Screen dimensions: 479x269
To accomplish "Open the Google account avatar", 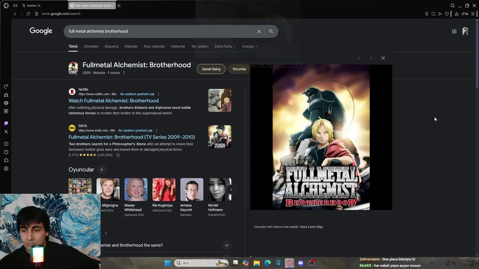I will tap(465, 31).
